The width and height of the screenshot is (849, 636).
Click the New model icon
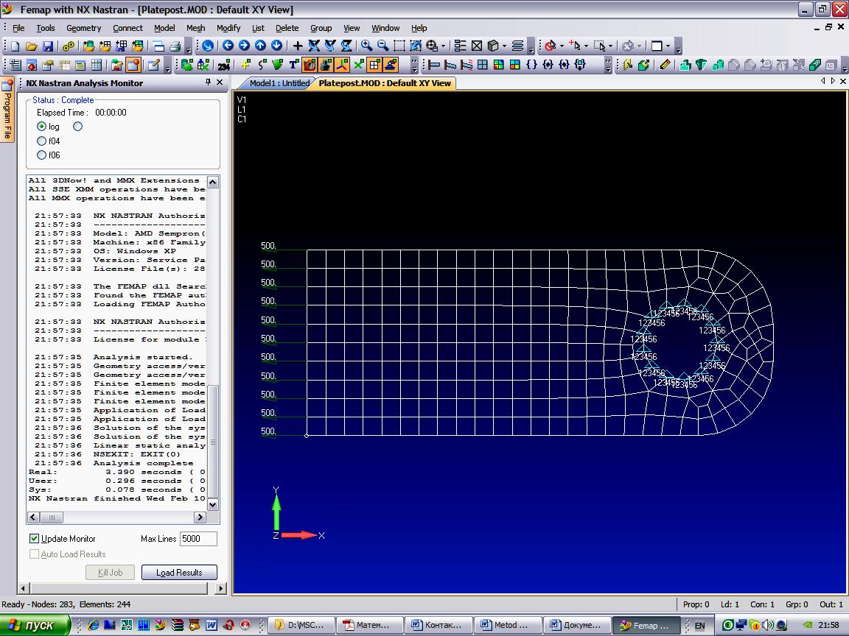(15, 46)
